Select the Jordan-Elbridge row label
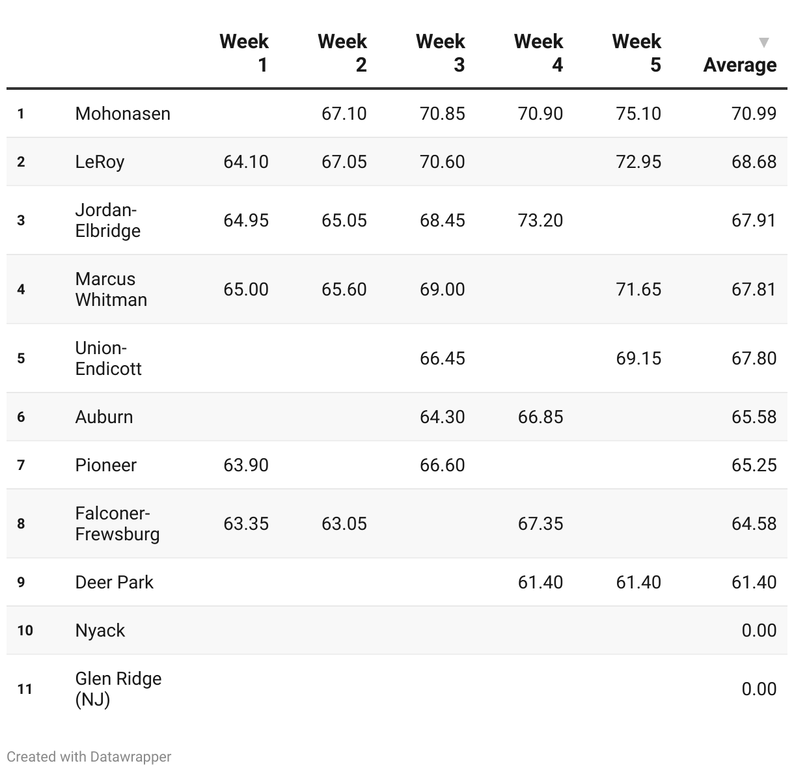The image size is (794, 772). click(x=108, y=220)
